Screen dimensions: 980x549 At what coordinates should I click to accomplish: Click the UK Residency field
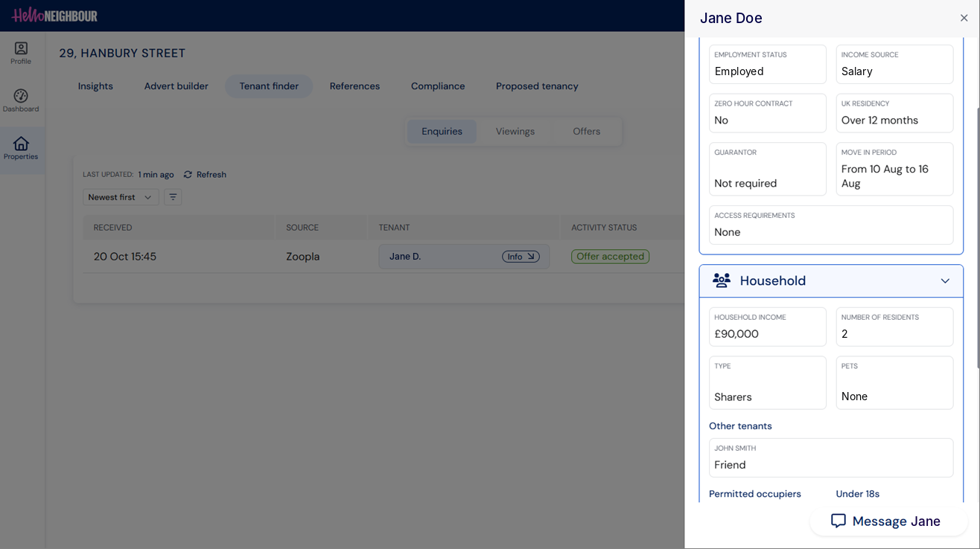pos(894,113)
